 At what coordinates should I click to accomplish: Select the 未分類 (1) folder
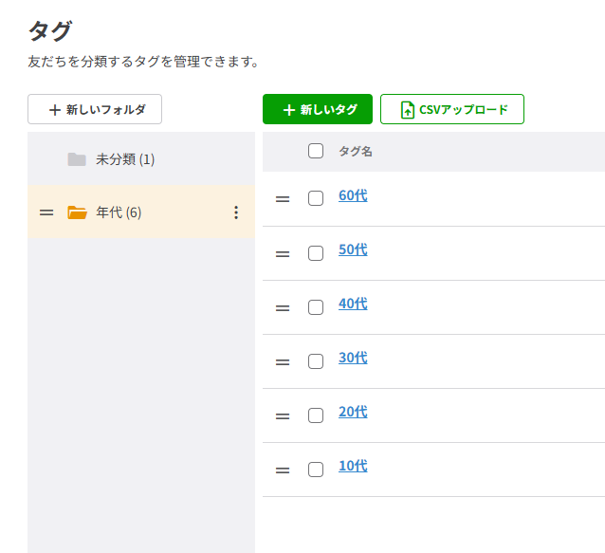pyautogui.click(x=124, y=159)
